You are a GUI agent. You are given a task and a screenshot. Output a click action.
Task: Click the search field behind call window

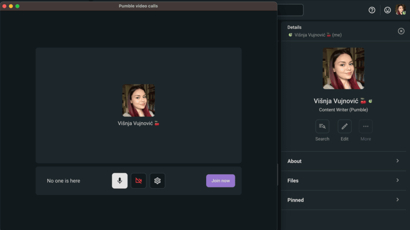[290, 10]
